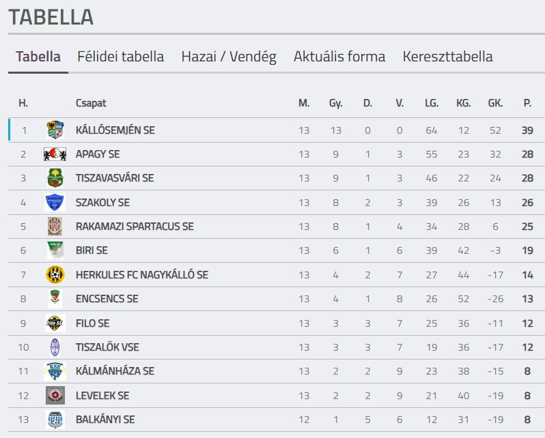Show the Aktuális forma tab
The image size is (545, 438).
[x=339, y=57]
